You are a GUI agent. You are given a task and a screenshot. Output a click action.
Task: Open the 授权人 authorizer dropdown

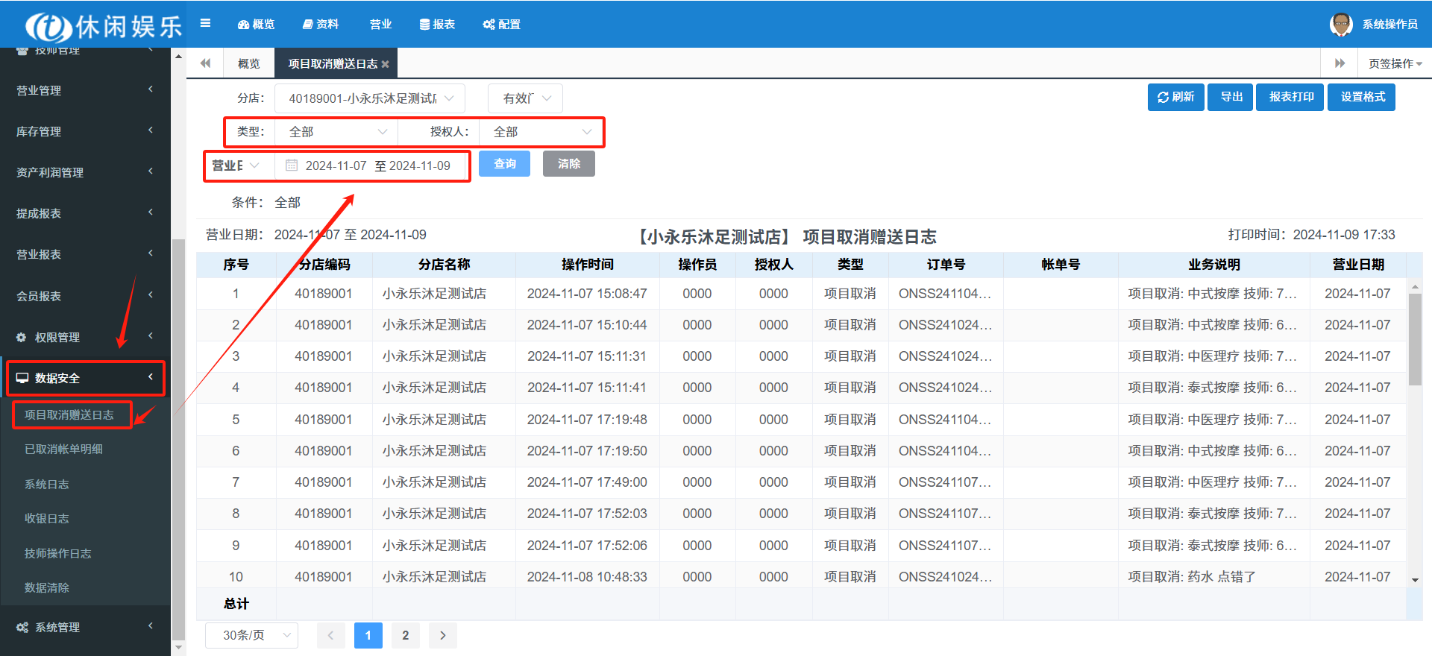tap(541, 132)
